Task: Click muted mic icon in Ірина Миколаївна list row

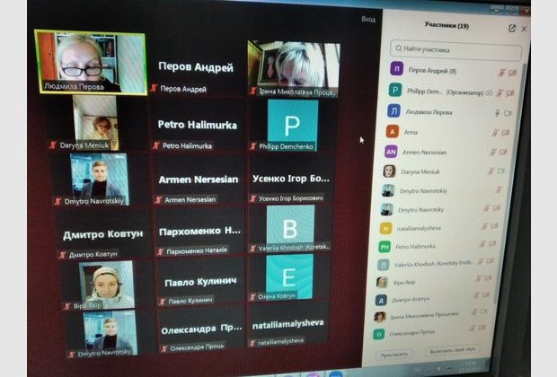Action: pyautogui.click(x=474, y=312)
